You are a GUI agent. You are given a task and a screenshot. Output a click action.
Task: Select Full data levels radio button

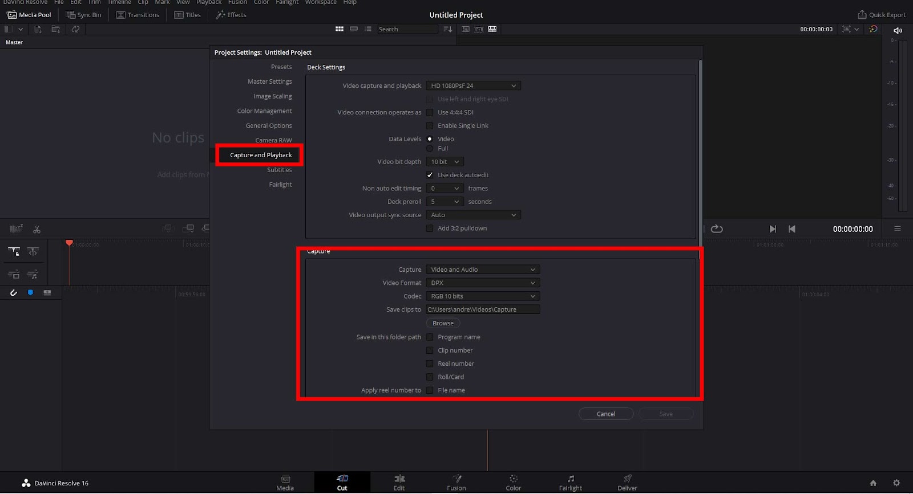tap(430, 149)
